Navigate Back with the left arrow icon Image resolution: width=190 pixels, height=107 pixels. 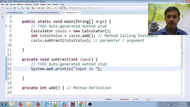[x=94, y=8]
